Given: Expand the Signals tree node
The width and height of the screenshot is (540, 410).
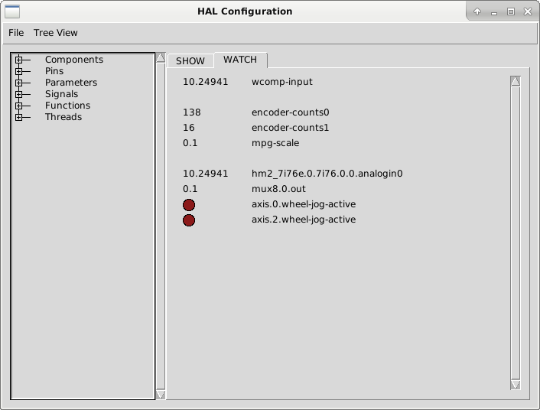Looking at the screenshot, I should [18, 94].
